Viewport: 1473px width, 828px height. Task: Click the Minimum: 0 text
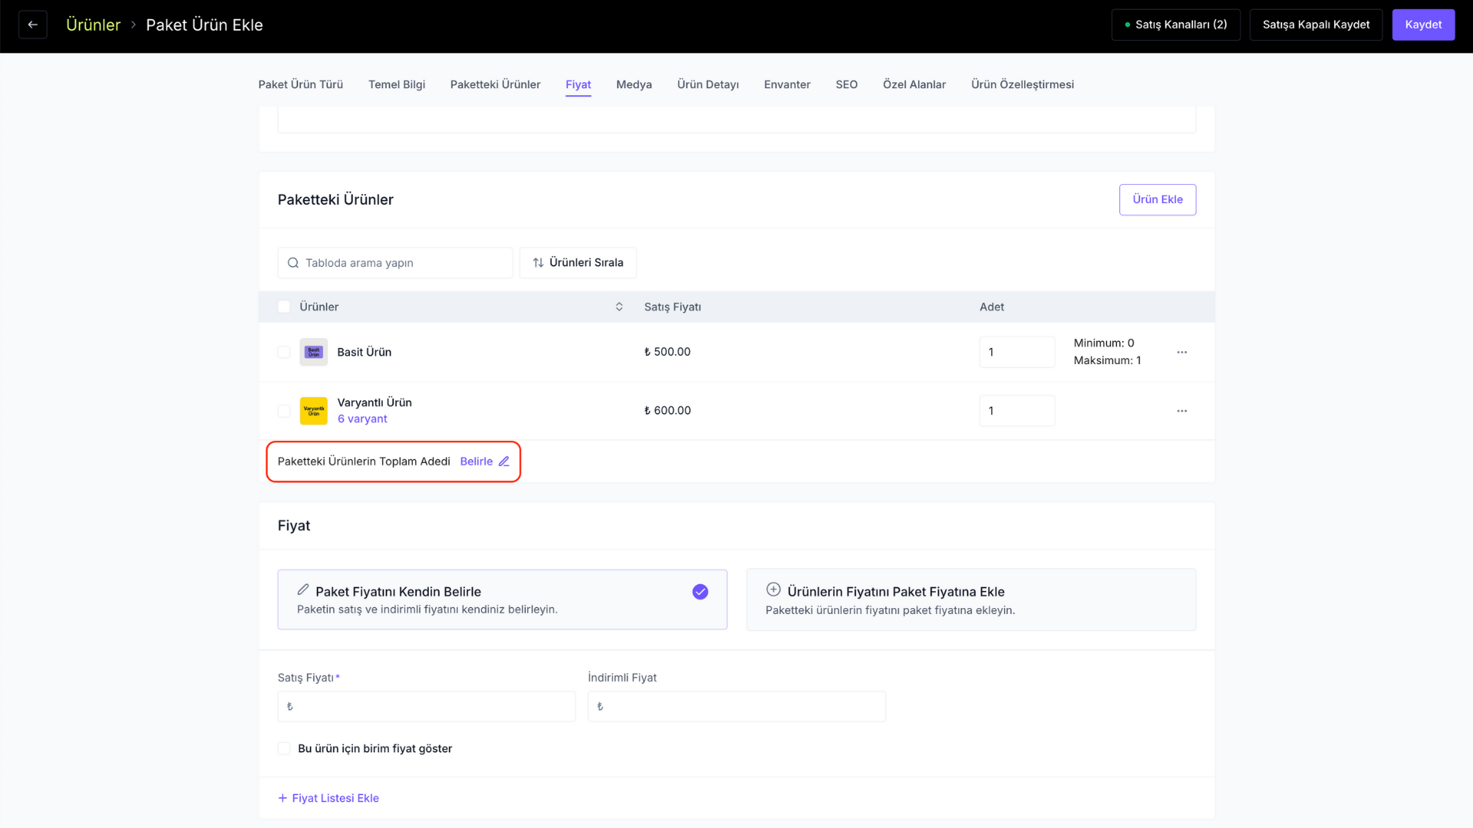pos(1104,343)
